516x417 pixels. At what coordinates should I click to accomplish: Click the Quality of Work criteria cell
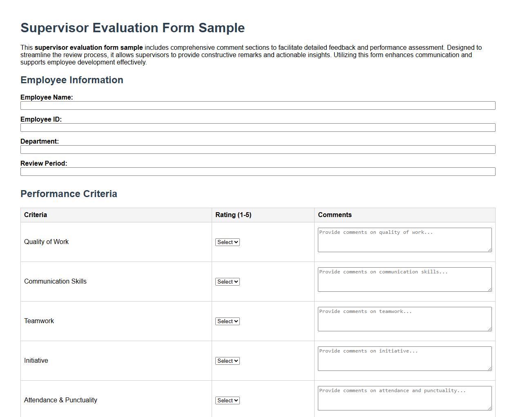pos(47,242)
